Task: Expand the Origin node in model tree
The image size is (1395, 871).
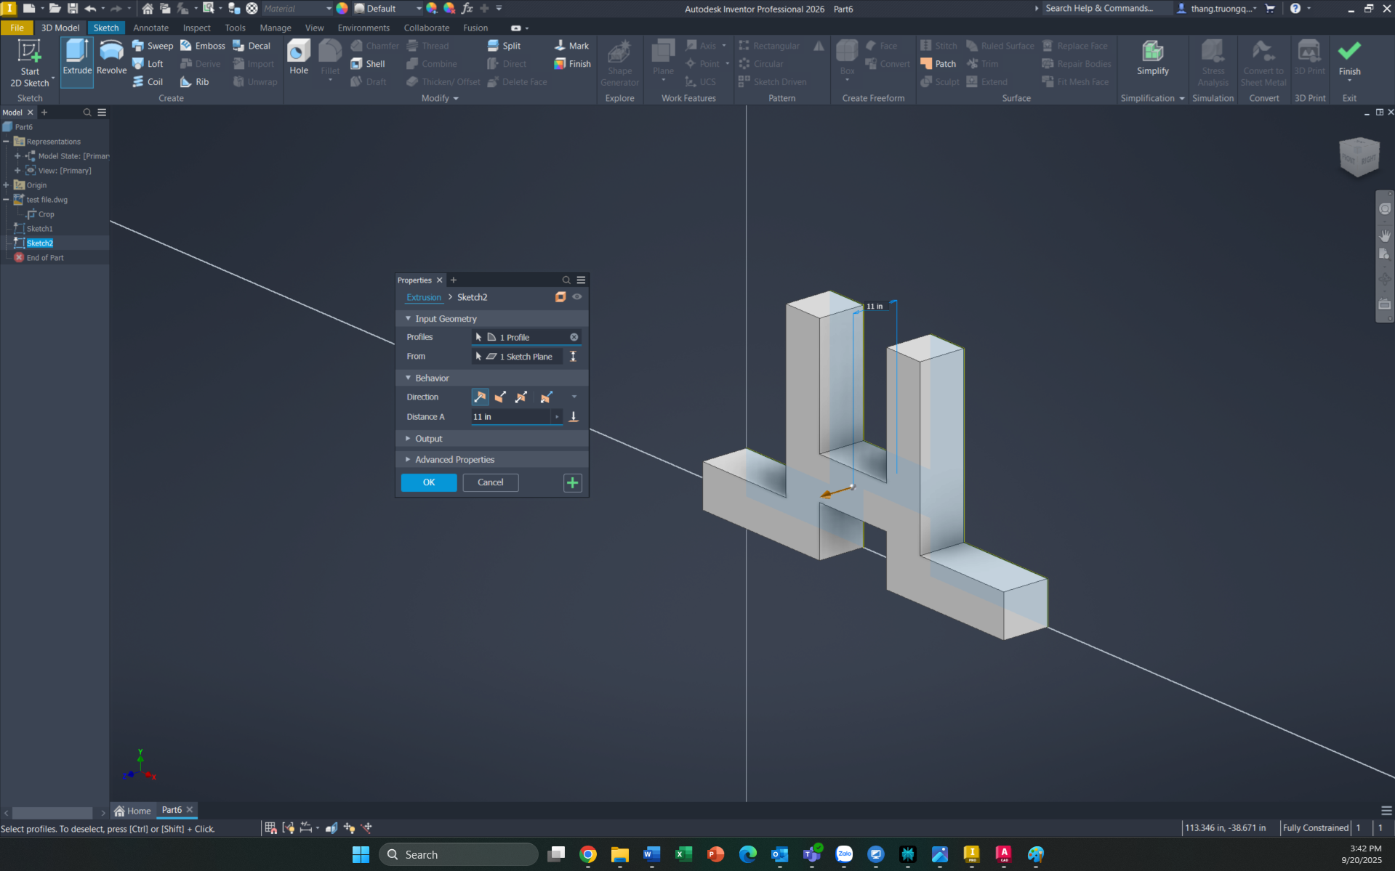Action: (6, 185)
